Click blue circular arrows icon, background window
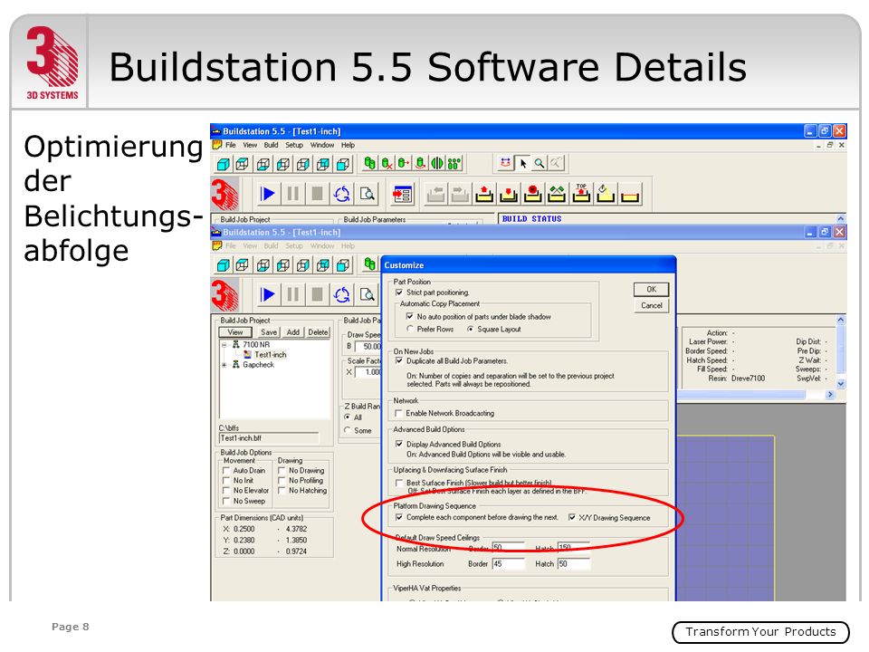This screenshot has height=652, width=869. [342, 194]
